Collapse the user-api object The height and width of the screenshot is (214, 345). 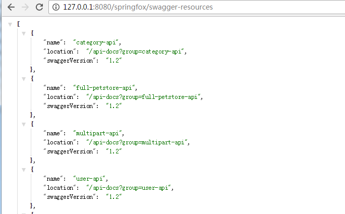[24, 170]
